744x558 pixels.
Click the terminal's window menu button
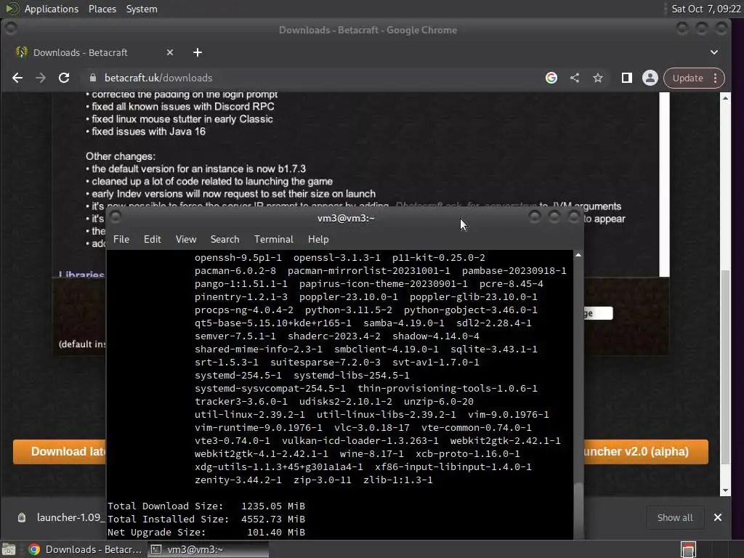coord(116,217)
